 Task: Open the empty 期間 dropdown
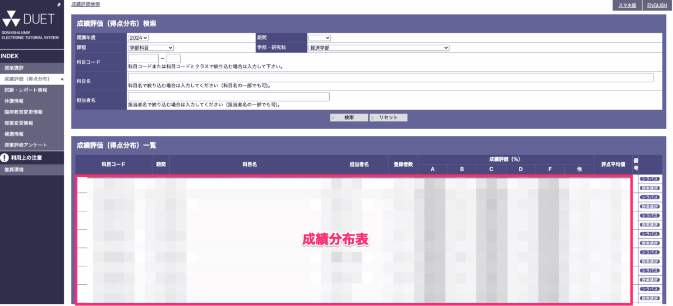[x=320, y=37]
